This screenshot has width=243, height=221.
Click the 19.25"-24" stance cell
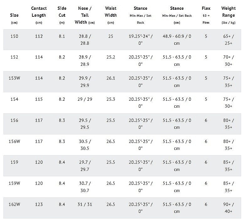point(140,40)
